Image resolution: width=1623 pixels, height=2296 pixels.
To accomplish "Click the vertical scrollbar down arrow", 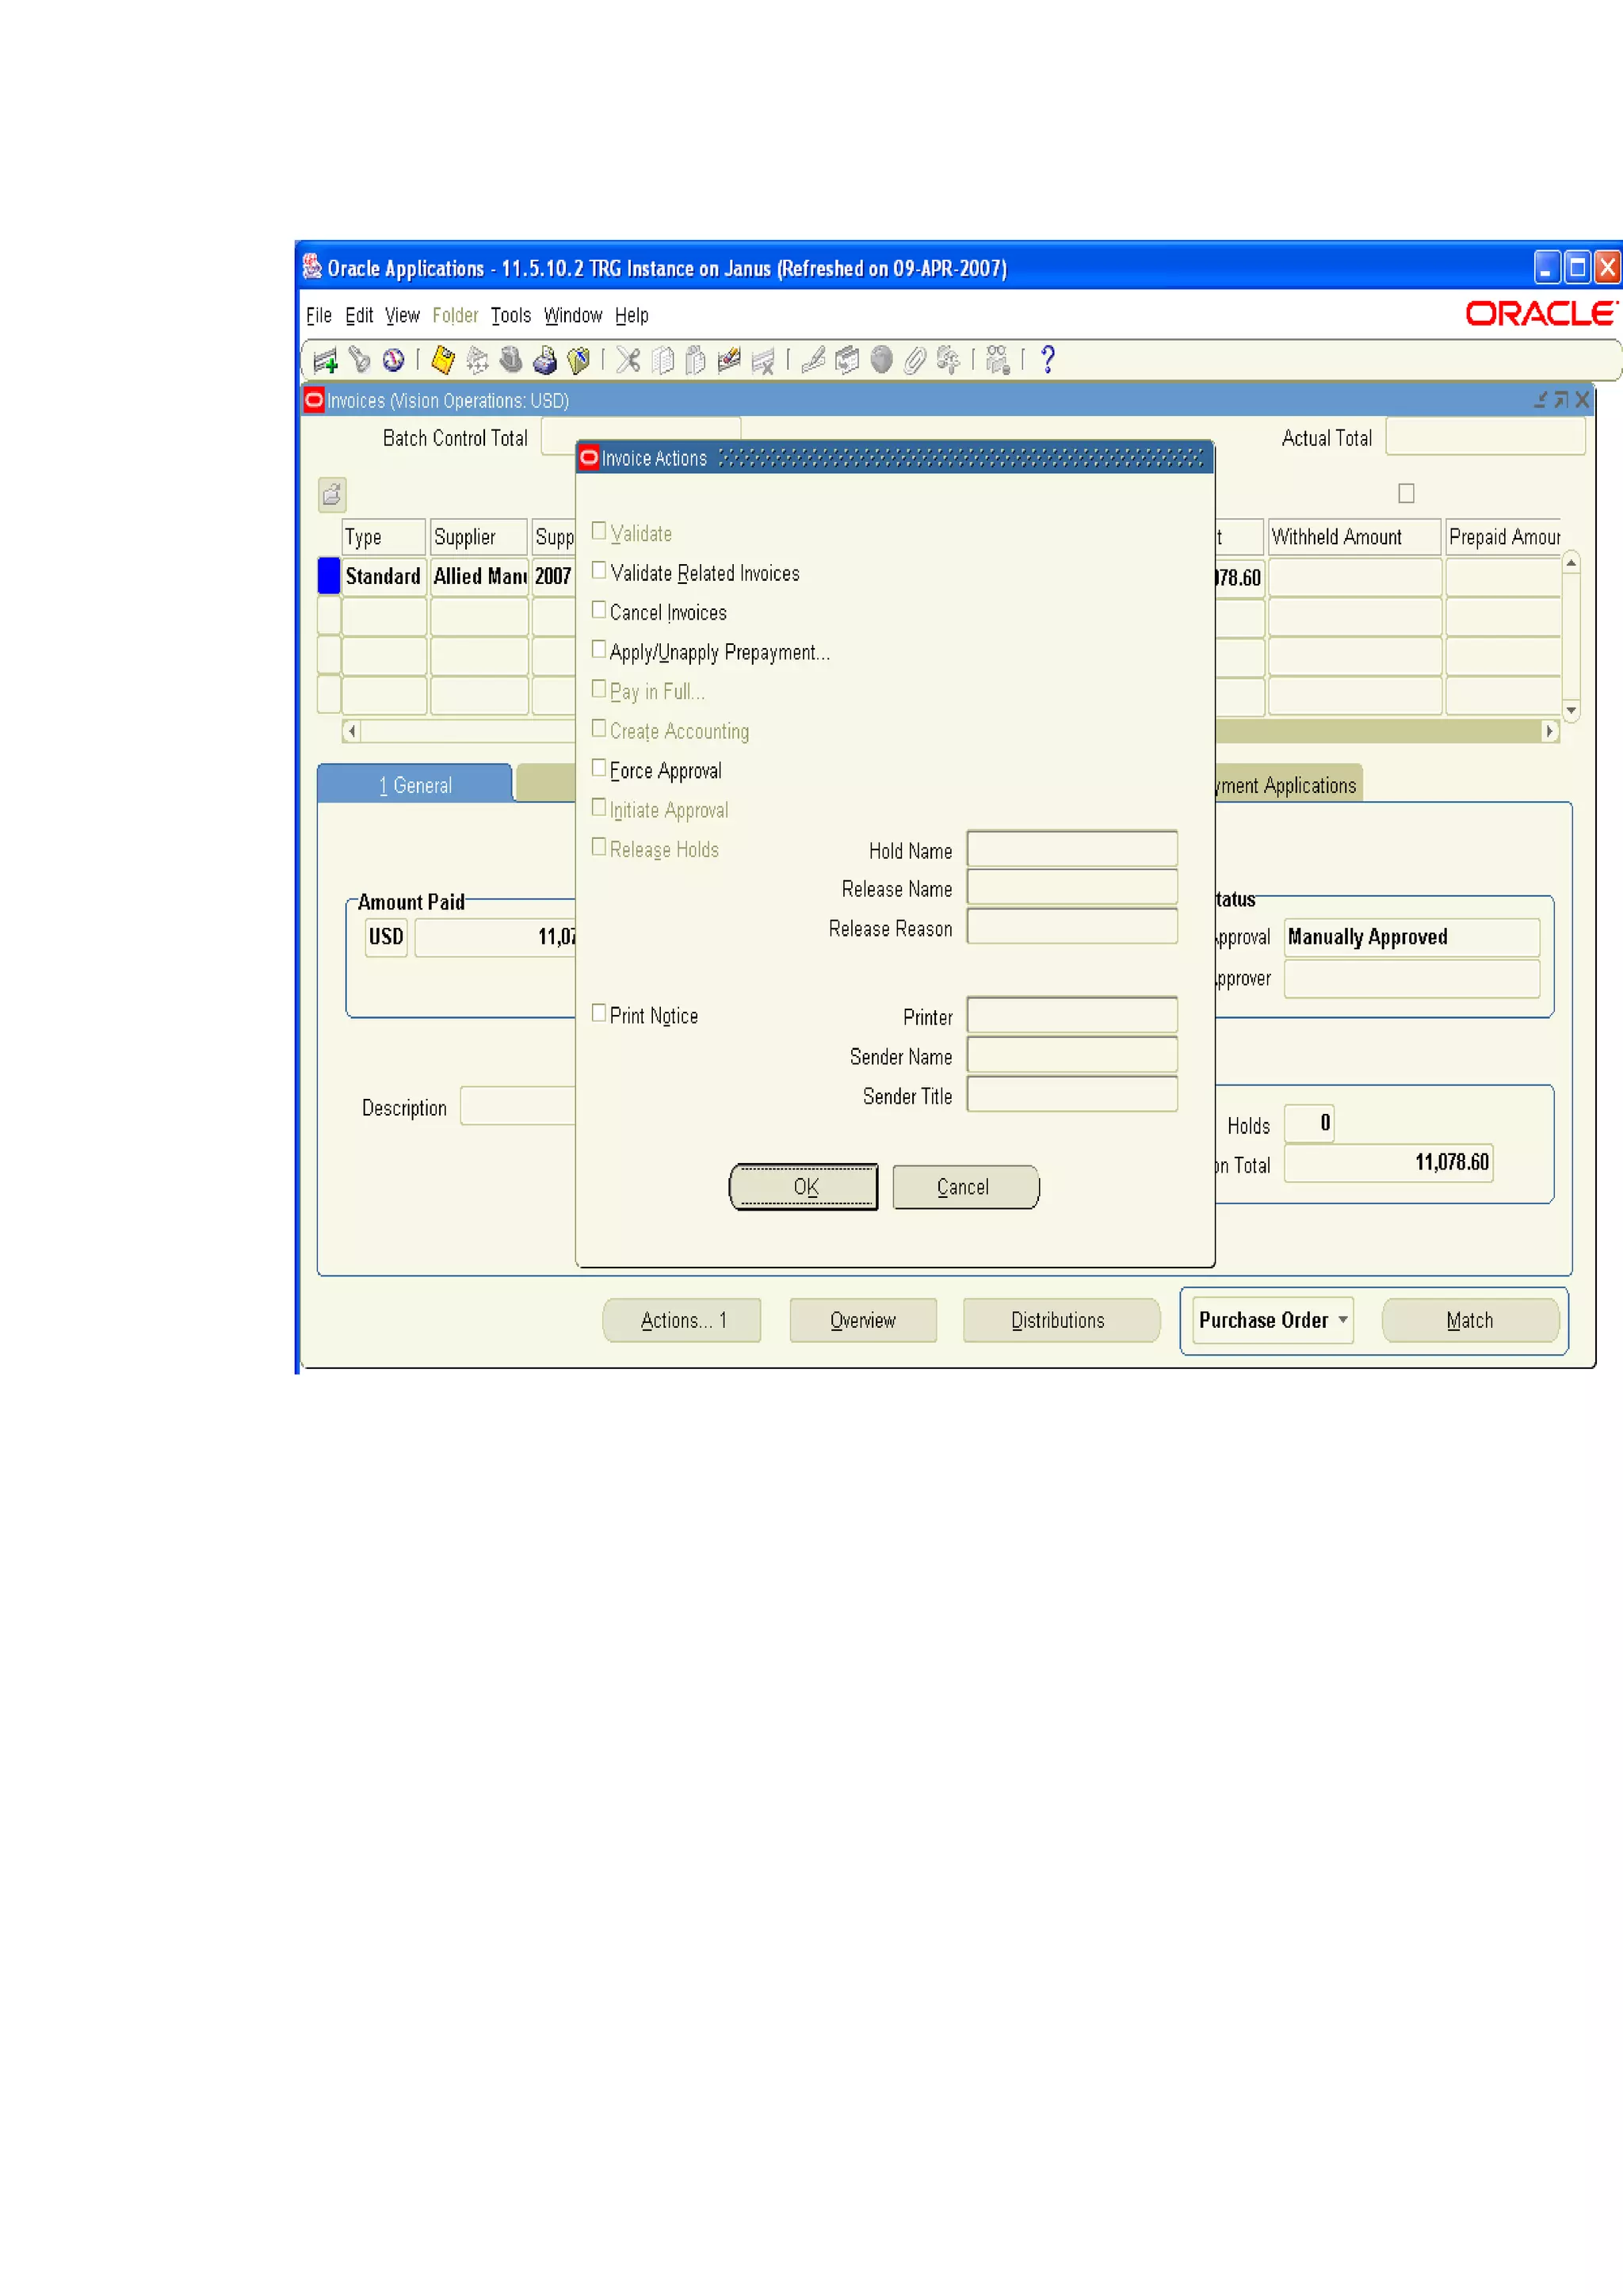I will (x=1571, y=710).
